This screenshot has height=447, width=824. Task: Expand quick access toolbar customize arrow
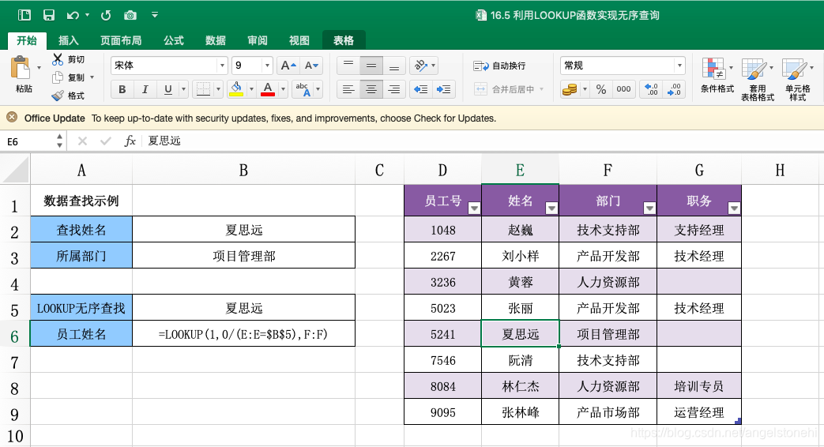click(x=155, y=15)
